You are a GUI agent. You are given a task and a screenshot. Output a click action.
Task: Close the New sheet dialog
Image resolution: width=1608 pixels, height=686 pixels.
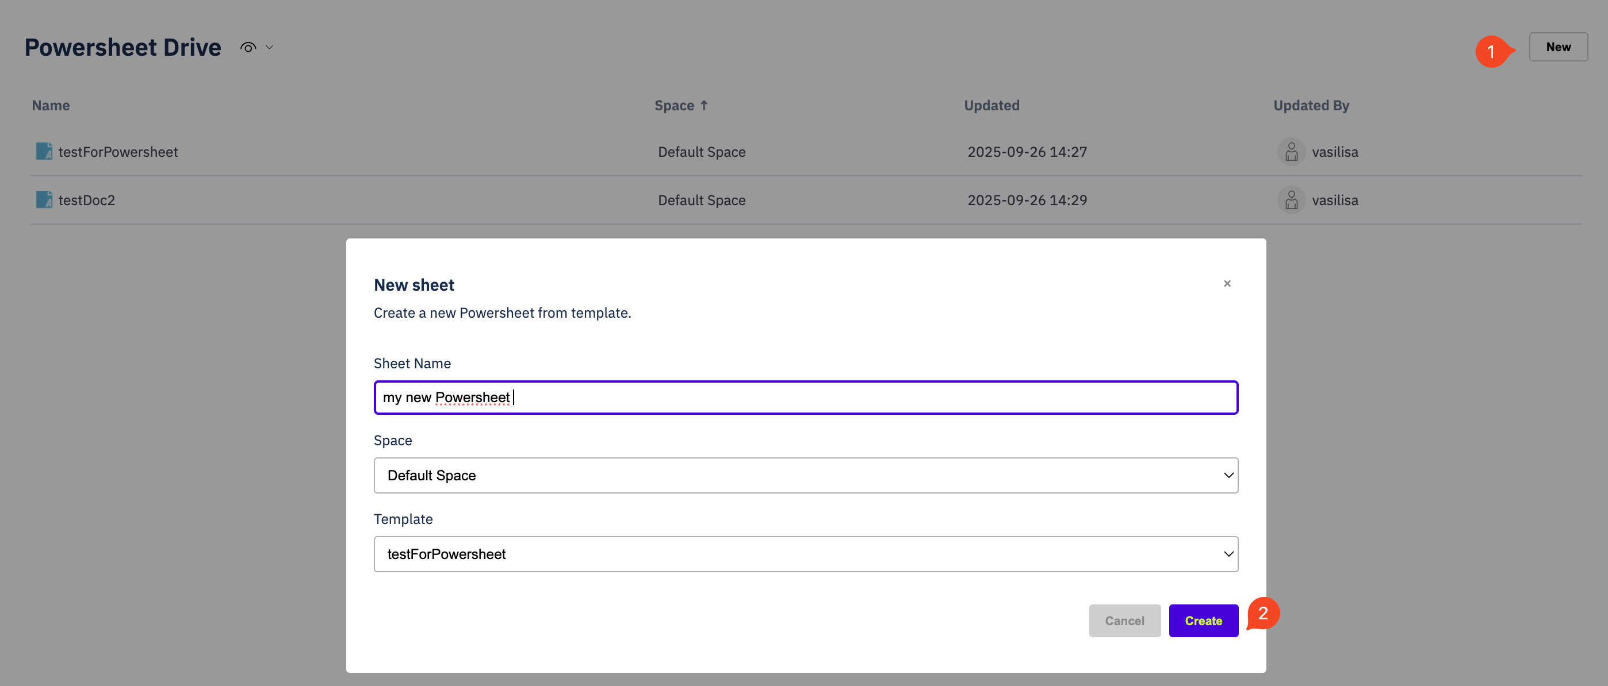(1227, 284)
